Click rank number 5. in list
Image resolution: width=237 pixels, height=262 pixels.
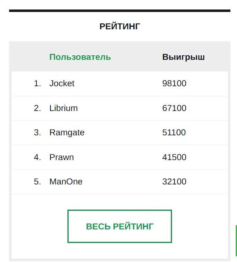coord(37,182)
